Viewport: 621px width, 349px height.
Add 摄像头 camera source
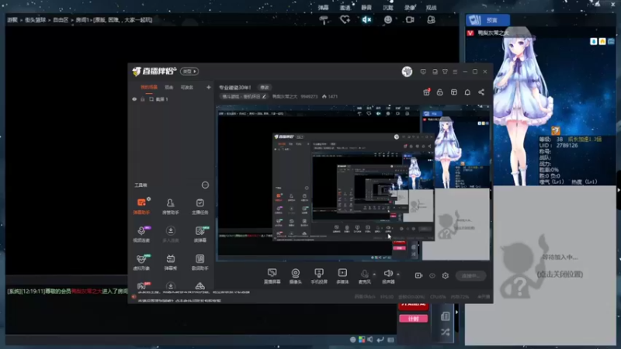click(296, 276)
